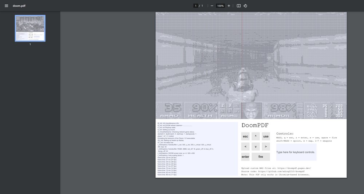
Task: Click the v move backward button
Action: pyautogui.click(x=256, y=146)
